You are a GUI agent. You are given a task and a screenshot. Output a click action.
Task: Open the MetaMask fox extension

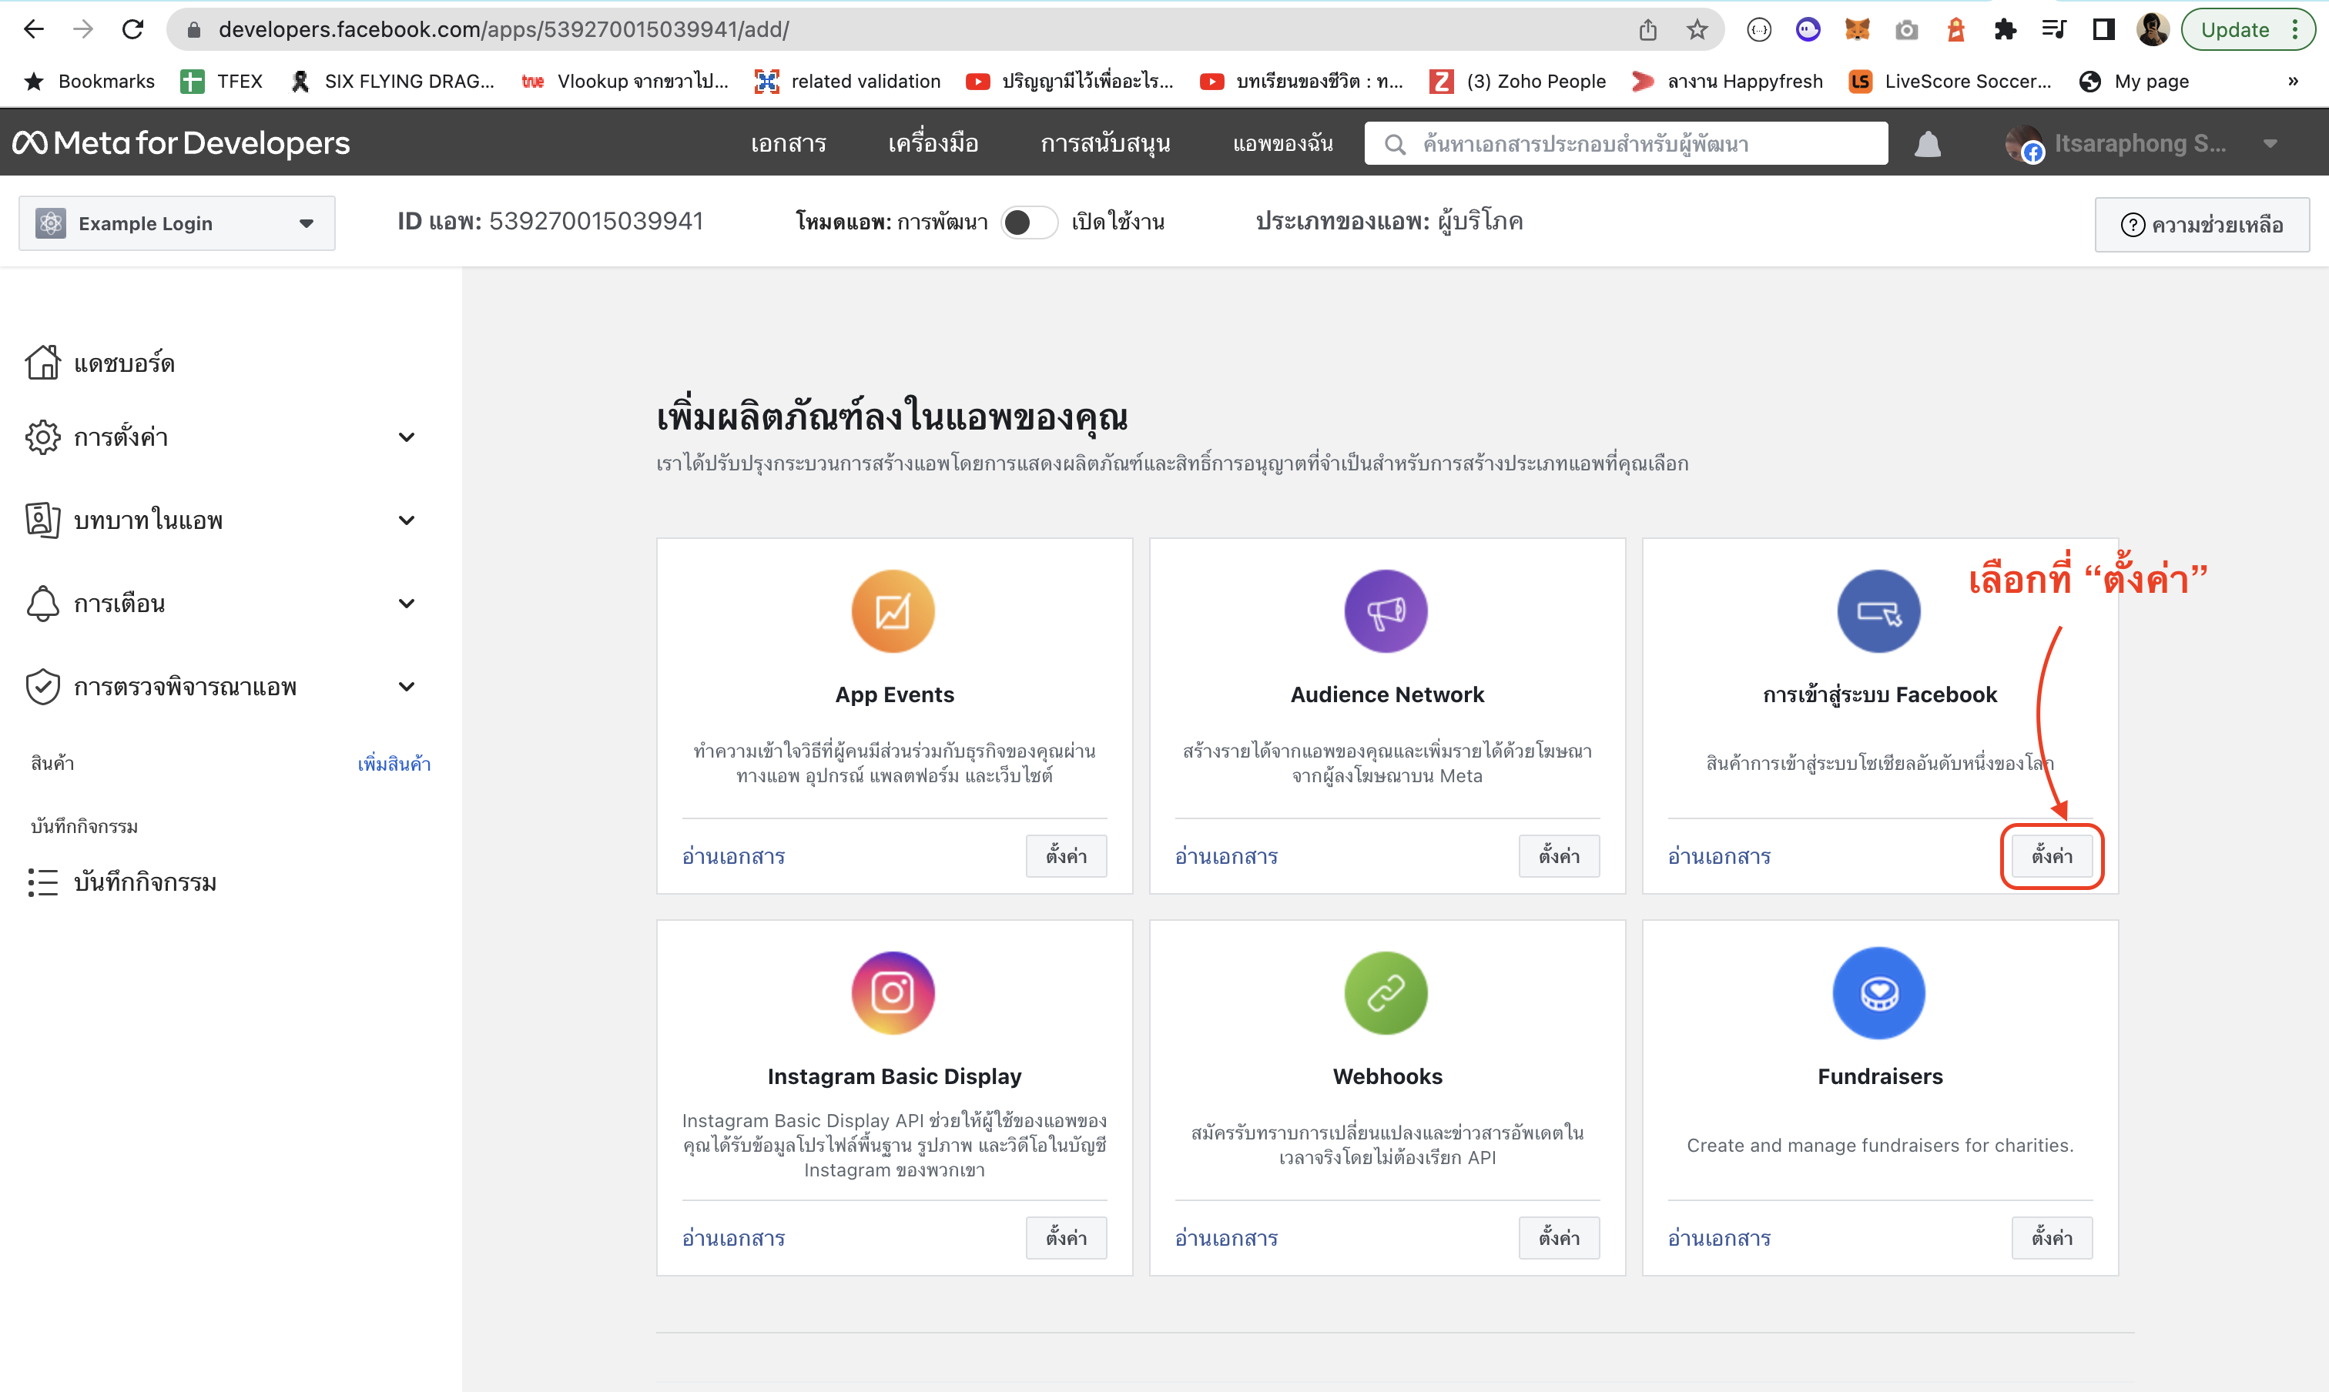pos(1857,29)
